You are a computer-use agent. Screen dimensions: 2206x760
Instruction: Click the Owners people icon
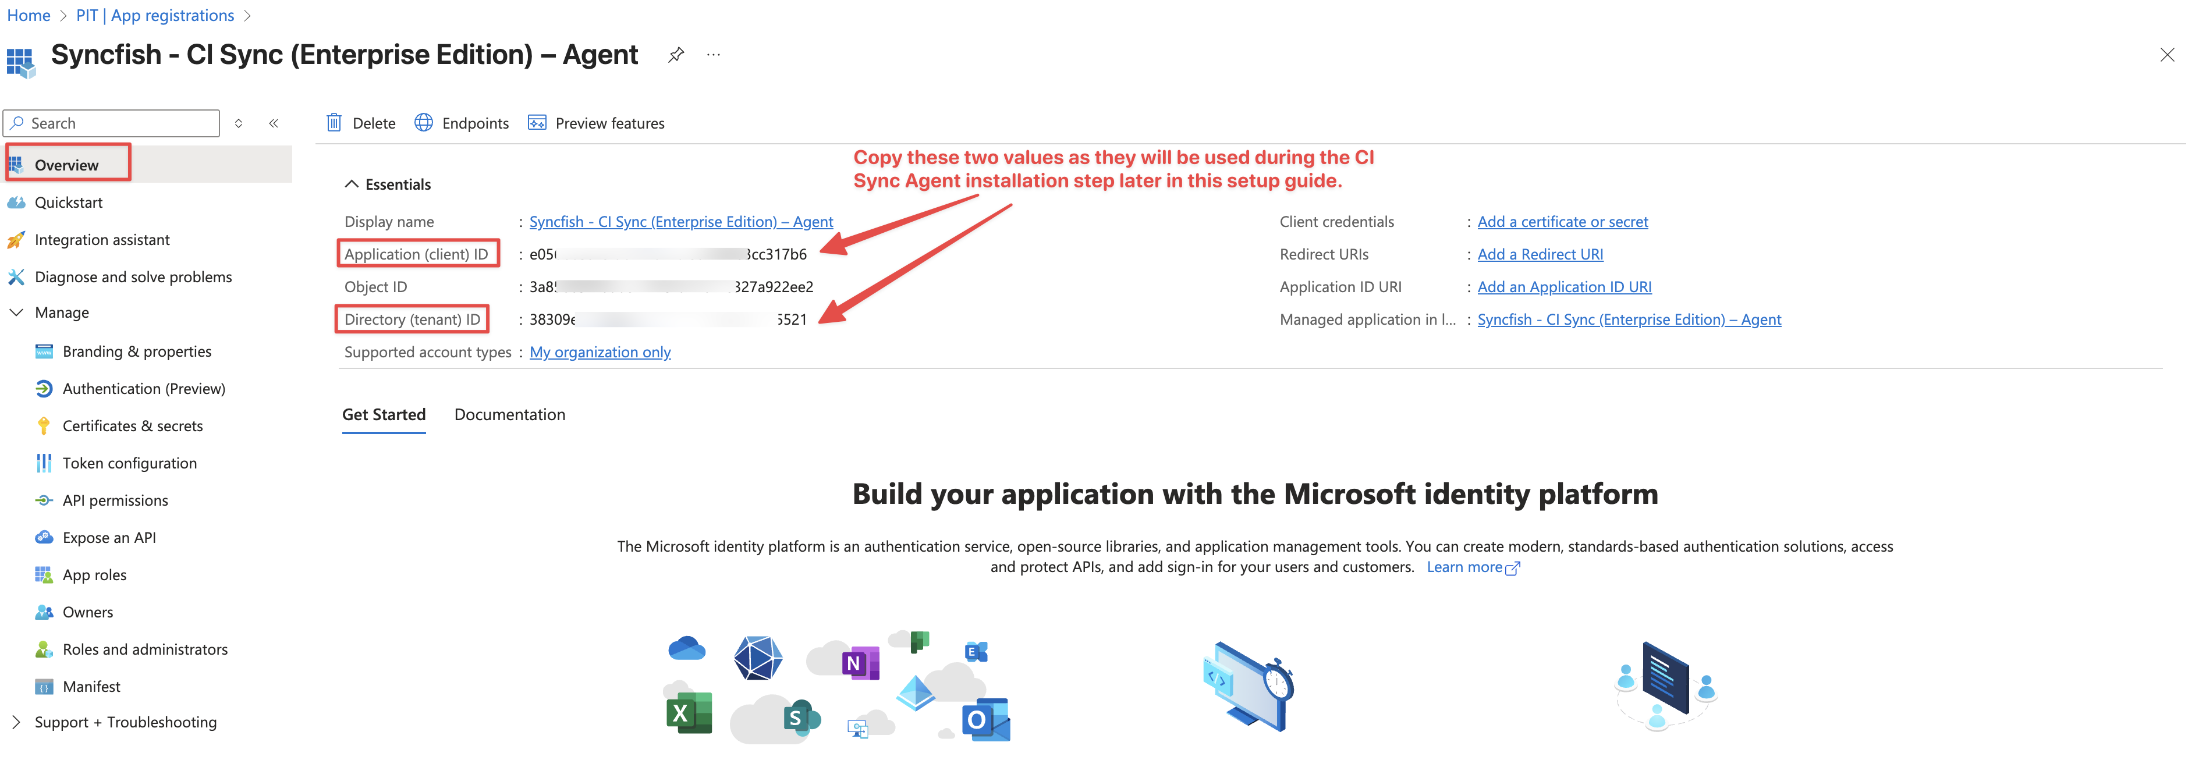pos(44,613)
